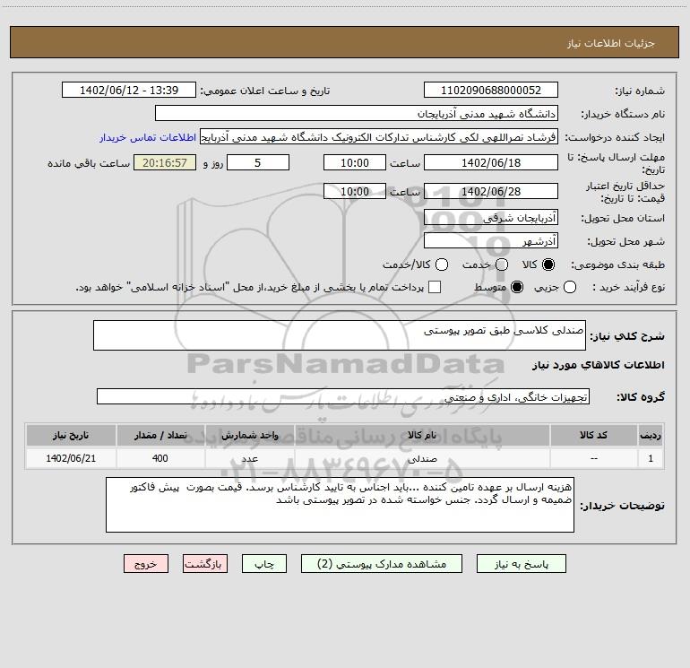The image size is (690, 668).
Task: Click the پاسخ به نیاز button
Action: [521, 564]
